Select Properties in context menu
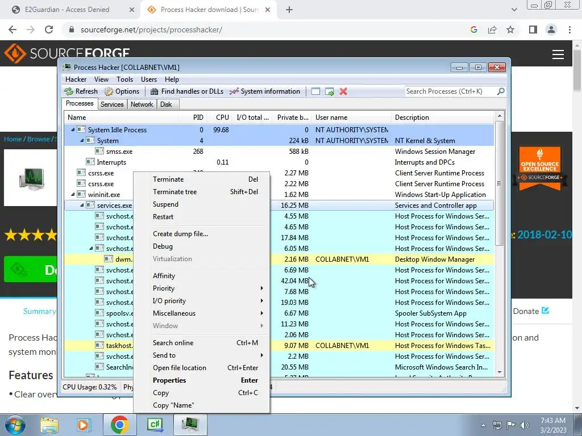582x436 pixels. (202, 380)
